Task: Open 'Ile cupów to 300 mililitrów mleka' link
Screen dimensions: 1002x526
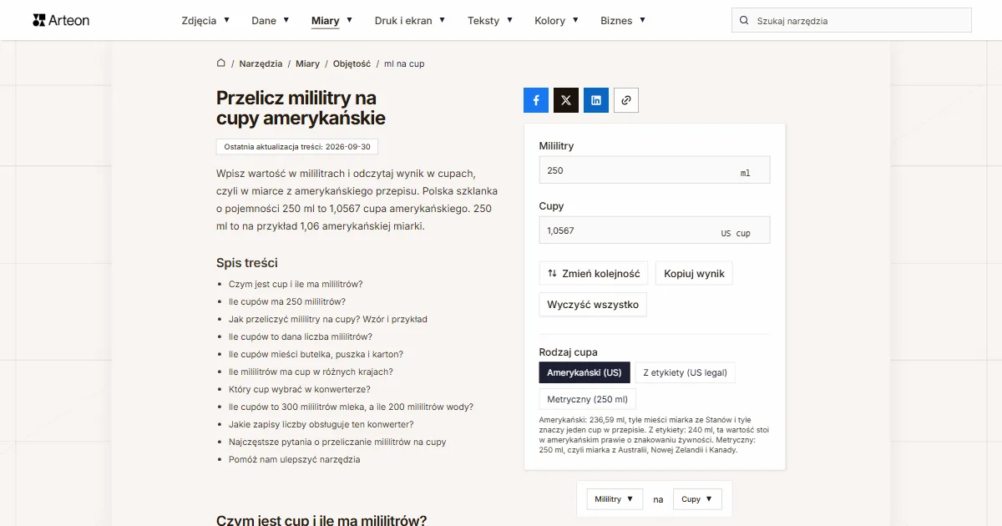Action: [x=351, y=407]
